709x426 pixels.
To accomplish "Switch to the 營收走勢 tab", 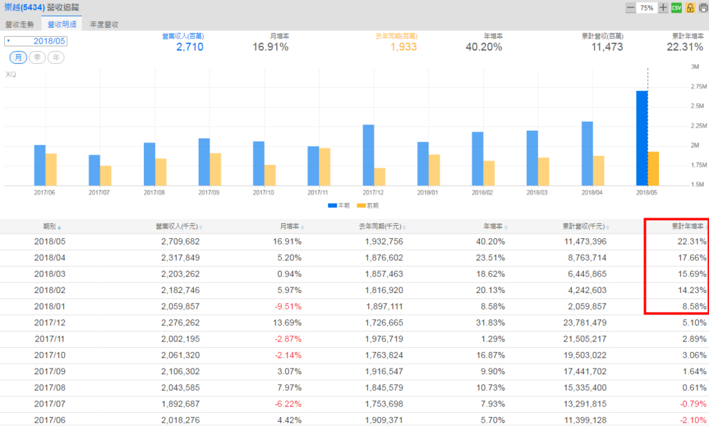I will (x=19, y=24).
